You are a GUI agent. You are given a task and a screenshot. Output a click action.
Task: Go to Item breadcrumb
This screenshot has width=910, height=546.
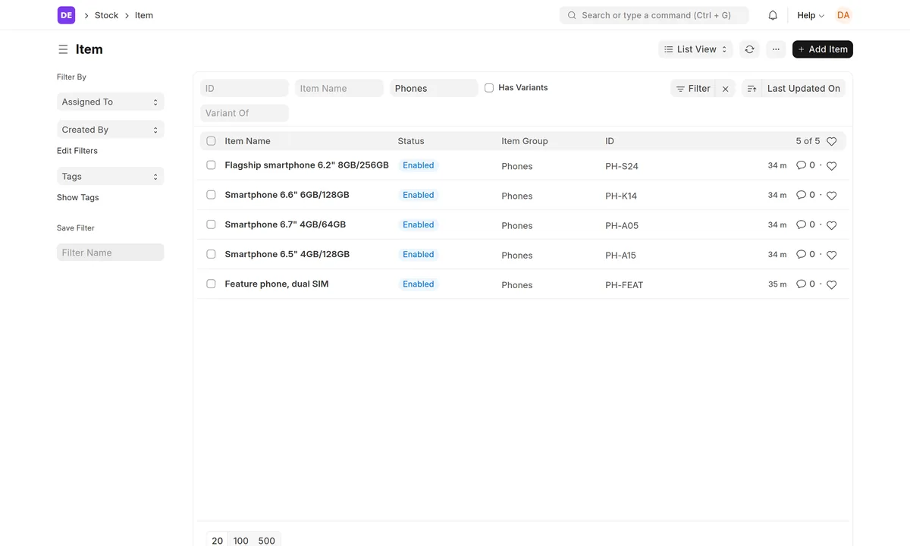(x=144, y=15)
